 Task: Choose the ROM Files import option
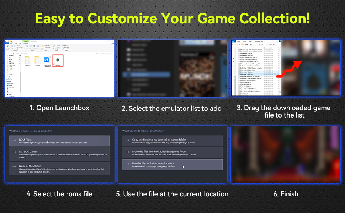pyautogui.click(x=59, y=141)
